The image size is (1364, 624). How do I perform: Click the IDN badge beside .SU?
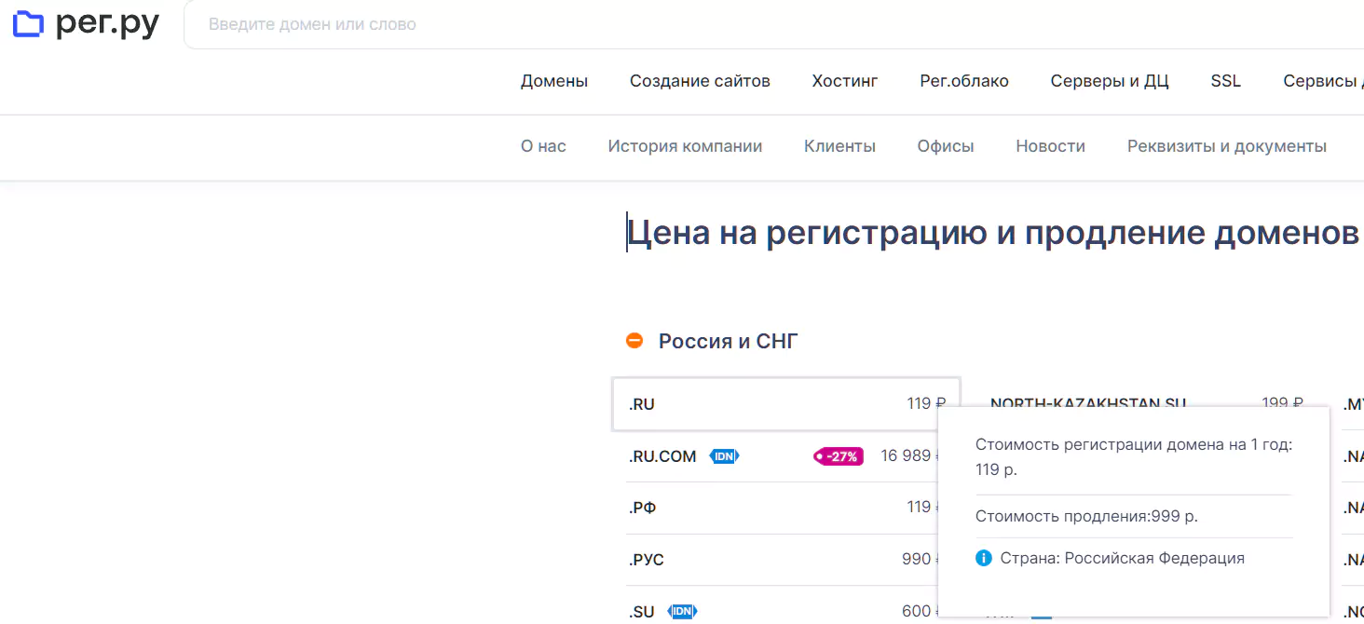click(x=683, y=612)
